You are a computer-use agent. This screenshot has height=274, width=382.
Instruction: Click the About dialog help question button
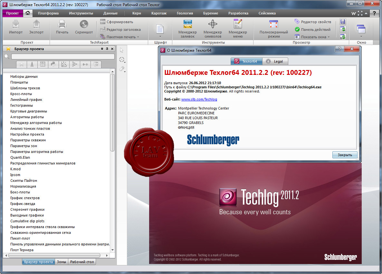(339, 49)
